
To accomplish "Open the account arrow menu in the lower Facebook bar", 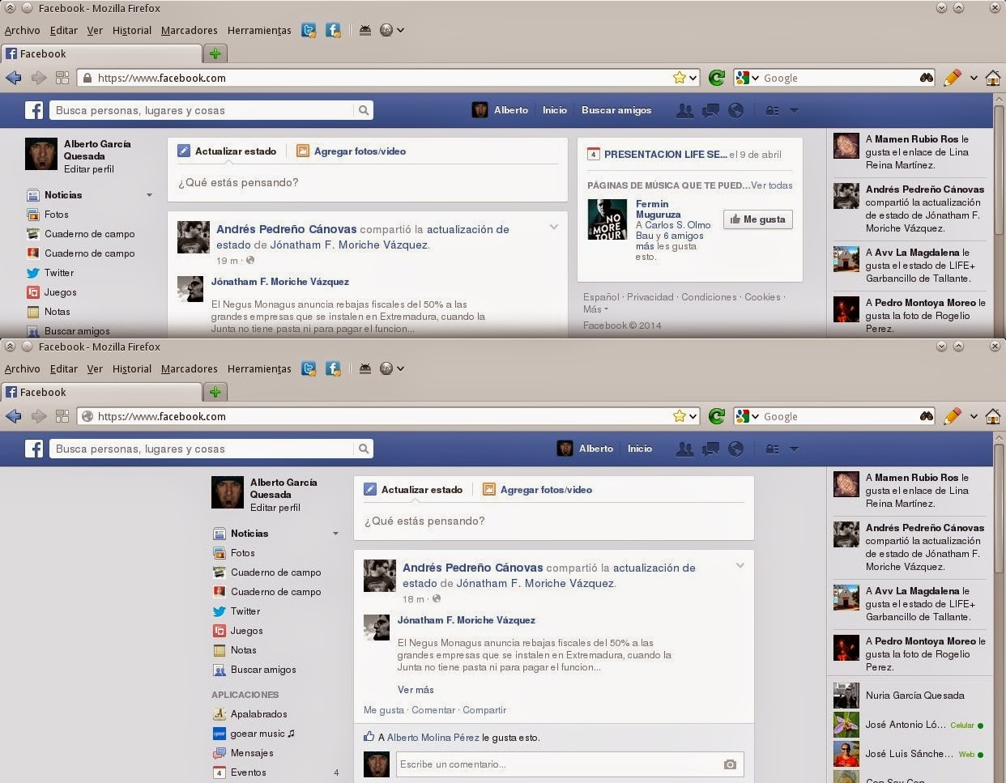I will coord(794,449).
